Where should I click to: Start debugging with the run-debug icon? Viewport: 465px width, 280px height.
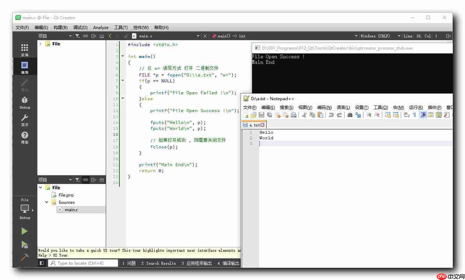pos(24,244)
